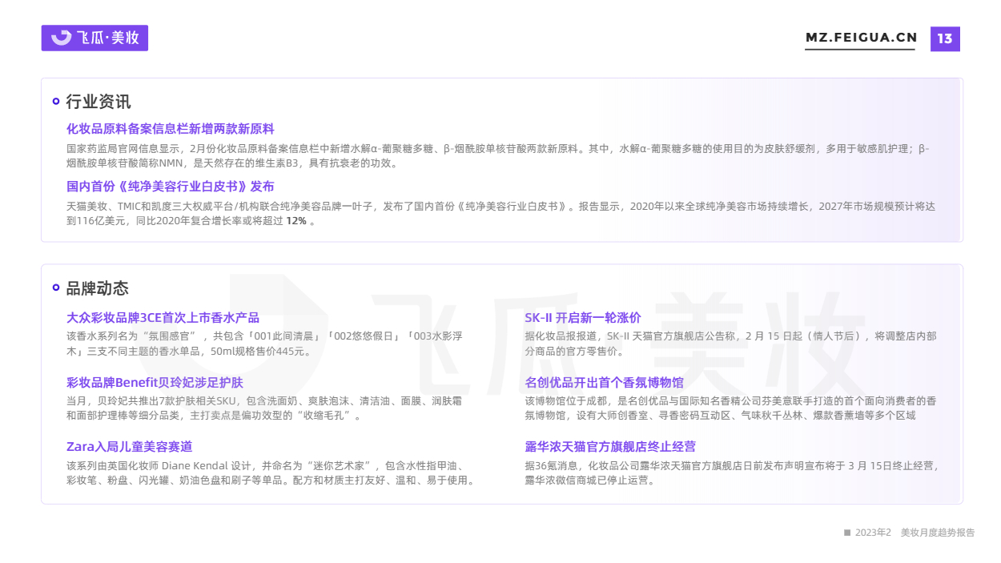
Task: Click the footer text 2023年2 美妆月度趋势报告
Action: [915, 533]
